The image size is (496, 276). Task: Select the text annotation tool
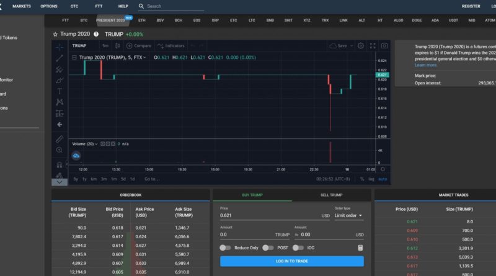[x=60, y=91]
